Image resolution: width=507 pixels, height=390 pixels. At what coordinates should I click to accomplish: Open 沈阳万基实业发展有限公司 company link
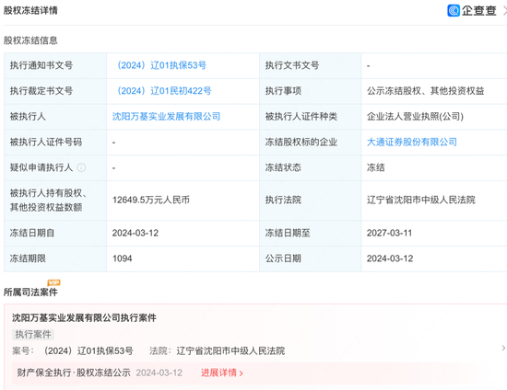166,117
